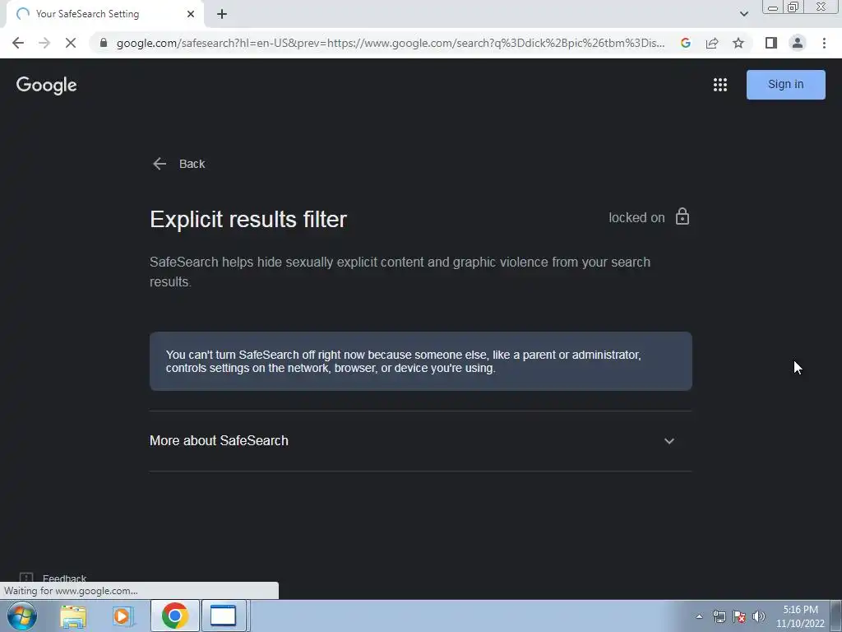Click the Feedback icon
The height and width of the screenshot is (632, 842).
pos(25,577)
